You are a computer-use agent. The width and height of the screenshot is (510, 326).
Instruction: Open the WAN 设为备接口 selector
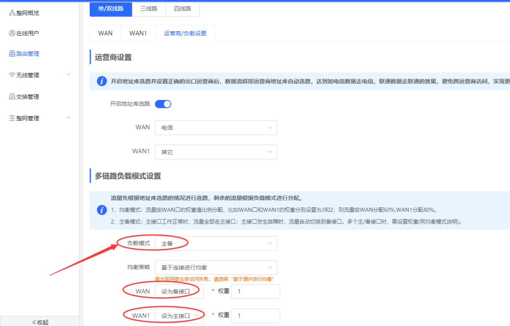[179, 291]
